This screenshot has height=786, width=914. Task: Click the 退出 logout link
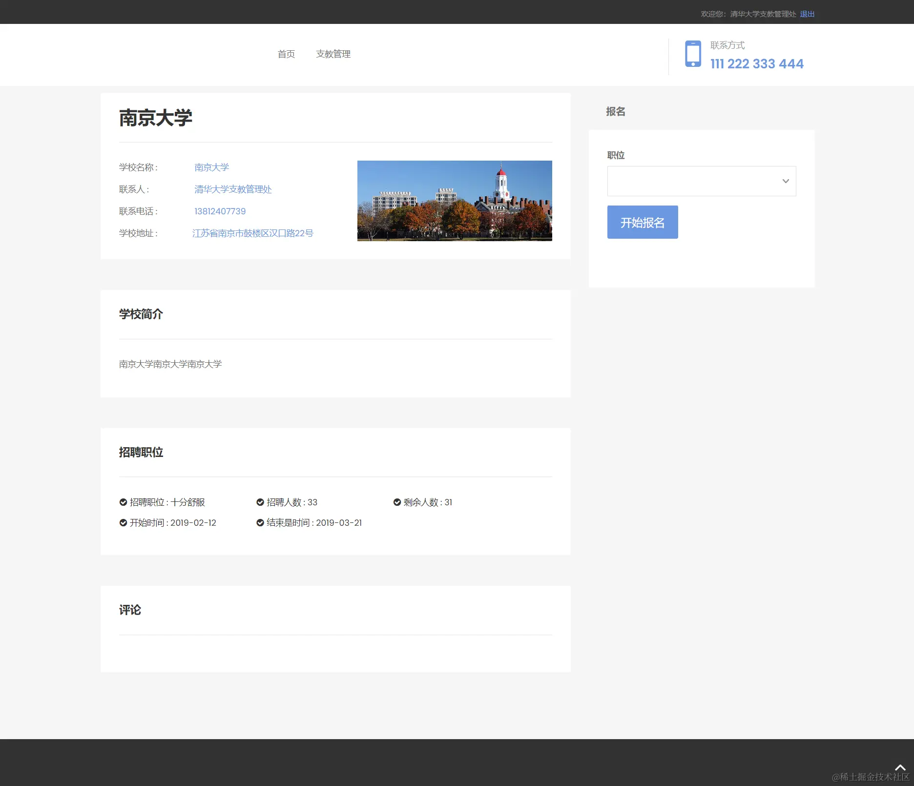[x=807, y=14]
